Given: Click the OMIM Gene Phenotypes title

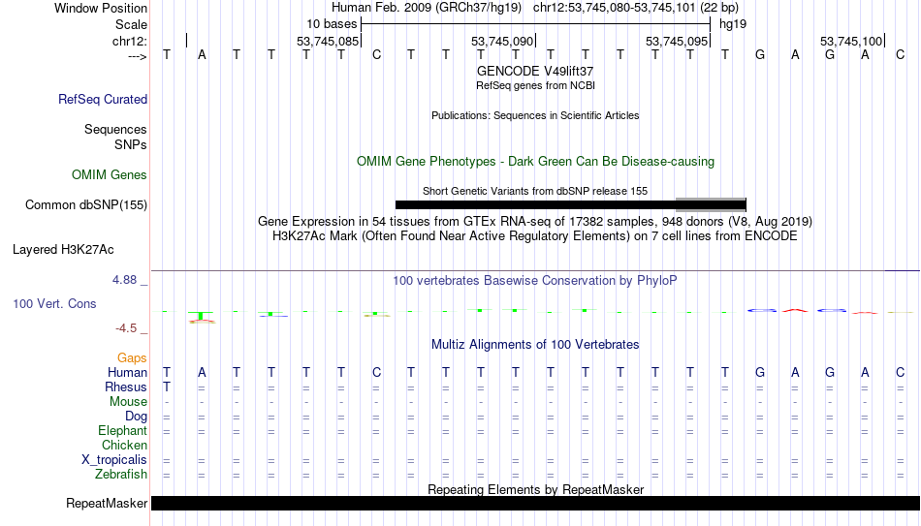Looking at the screenshot, I should [535, 162].
